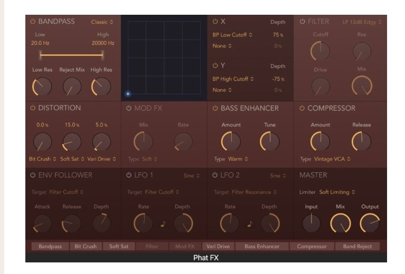Click the Bandpass Reject Mix knob
Image resolution: width=405 pixels, height=274 pixels.
72,86
